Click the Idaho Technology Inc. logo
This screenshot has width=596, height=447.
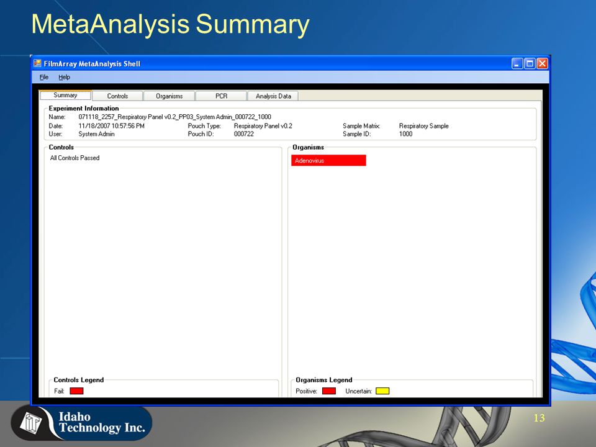coord(81,423)
